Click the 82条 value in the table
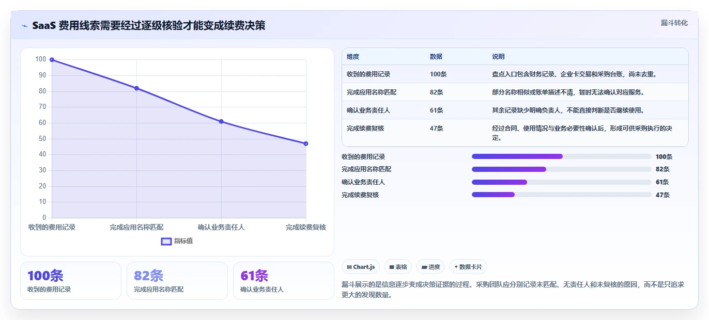The height and width of the screenshot is (320, 709). (437, 92)
